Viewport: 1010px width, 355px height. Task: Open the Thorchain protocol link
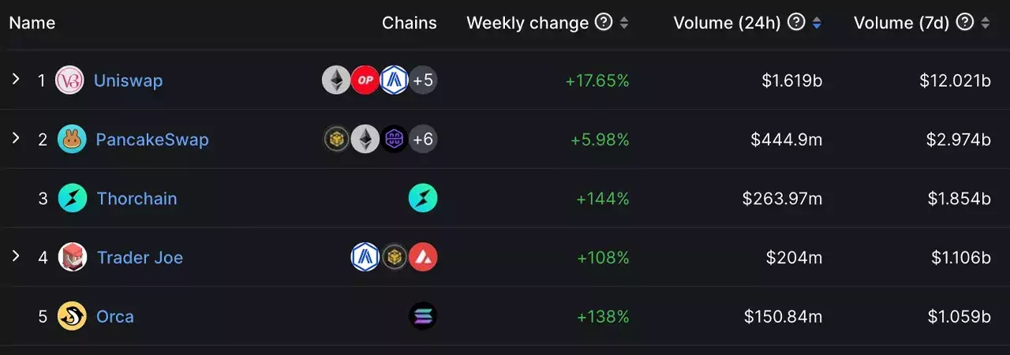tap(137, 198)
